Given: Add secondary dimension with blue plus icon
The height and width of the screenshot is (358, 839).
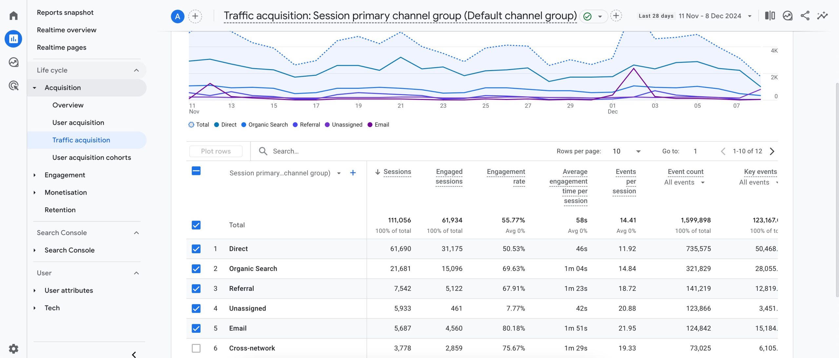Looking at the screenshot, I should click(353, 173).
